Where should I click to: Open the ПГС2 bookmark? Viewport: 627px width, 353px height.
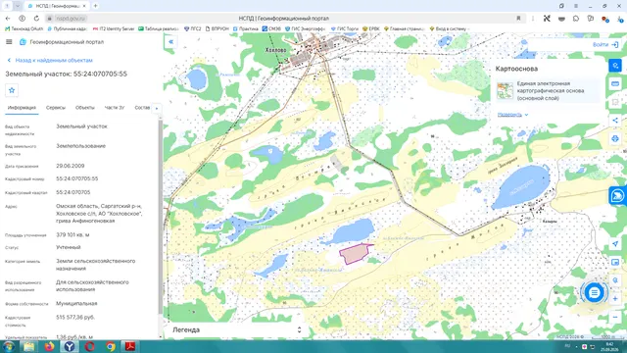192,28
